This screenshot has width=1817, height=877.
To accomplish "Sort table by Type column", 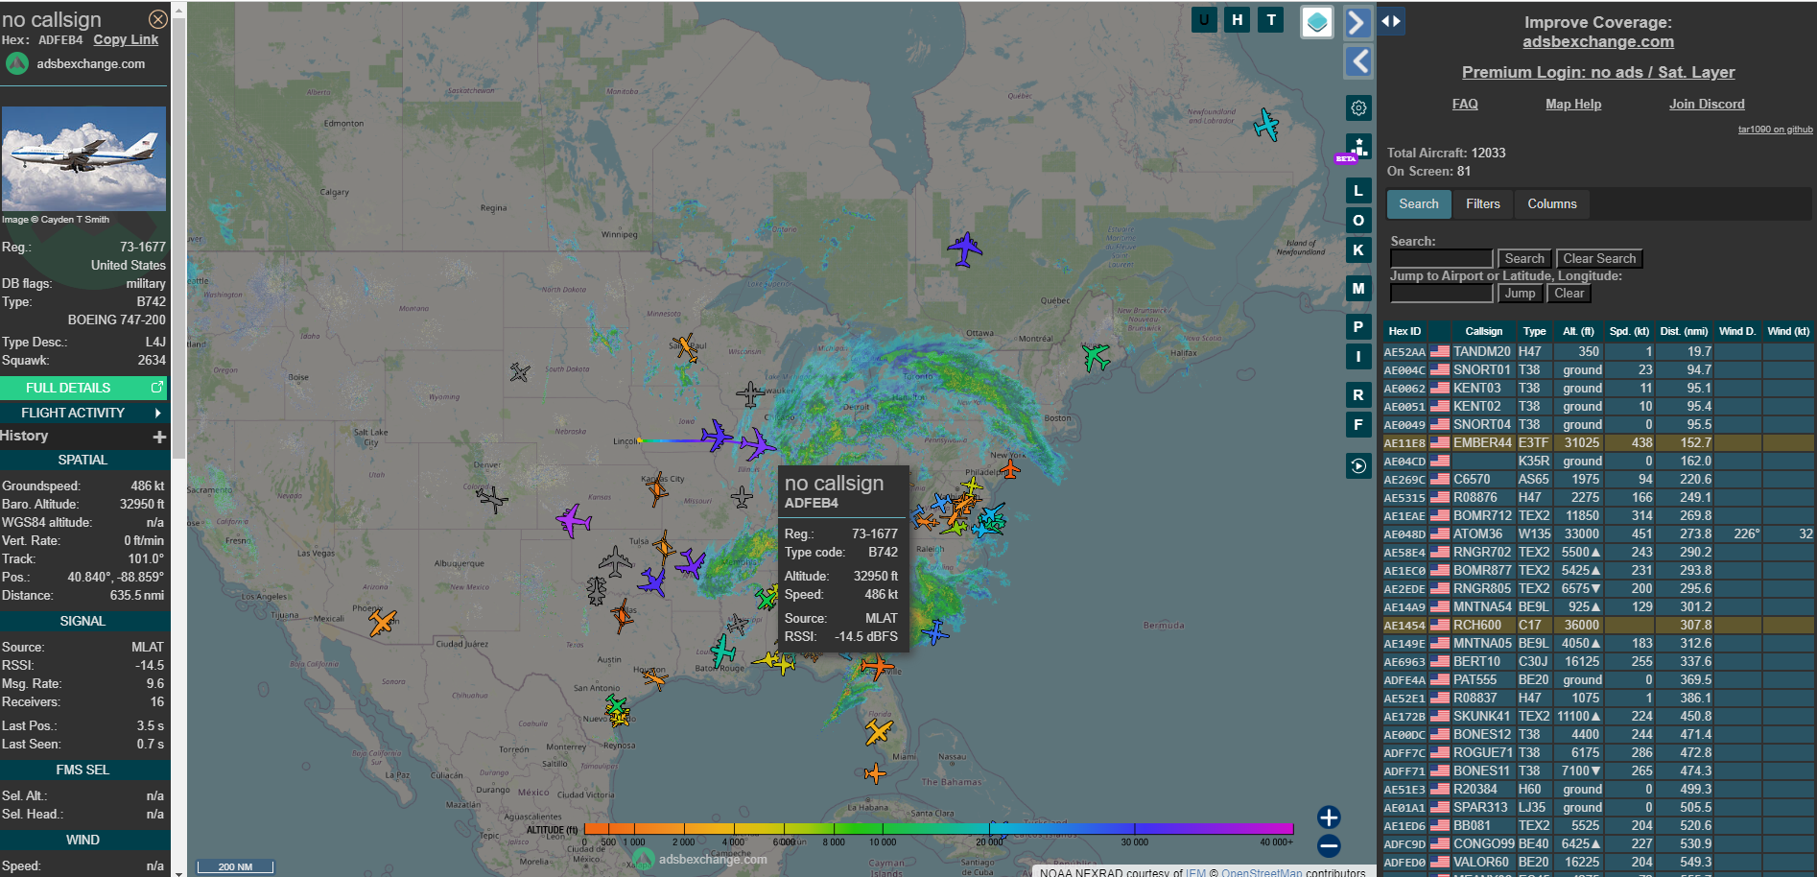I will coord(1534,331).
